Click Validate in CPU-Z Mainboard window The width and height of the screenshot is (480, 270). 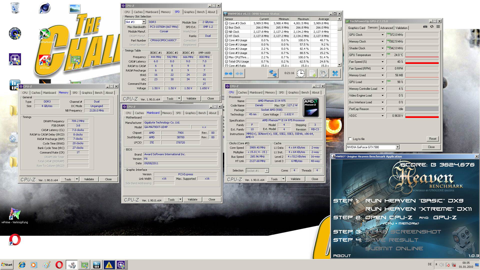click(192, 199)
